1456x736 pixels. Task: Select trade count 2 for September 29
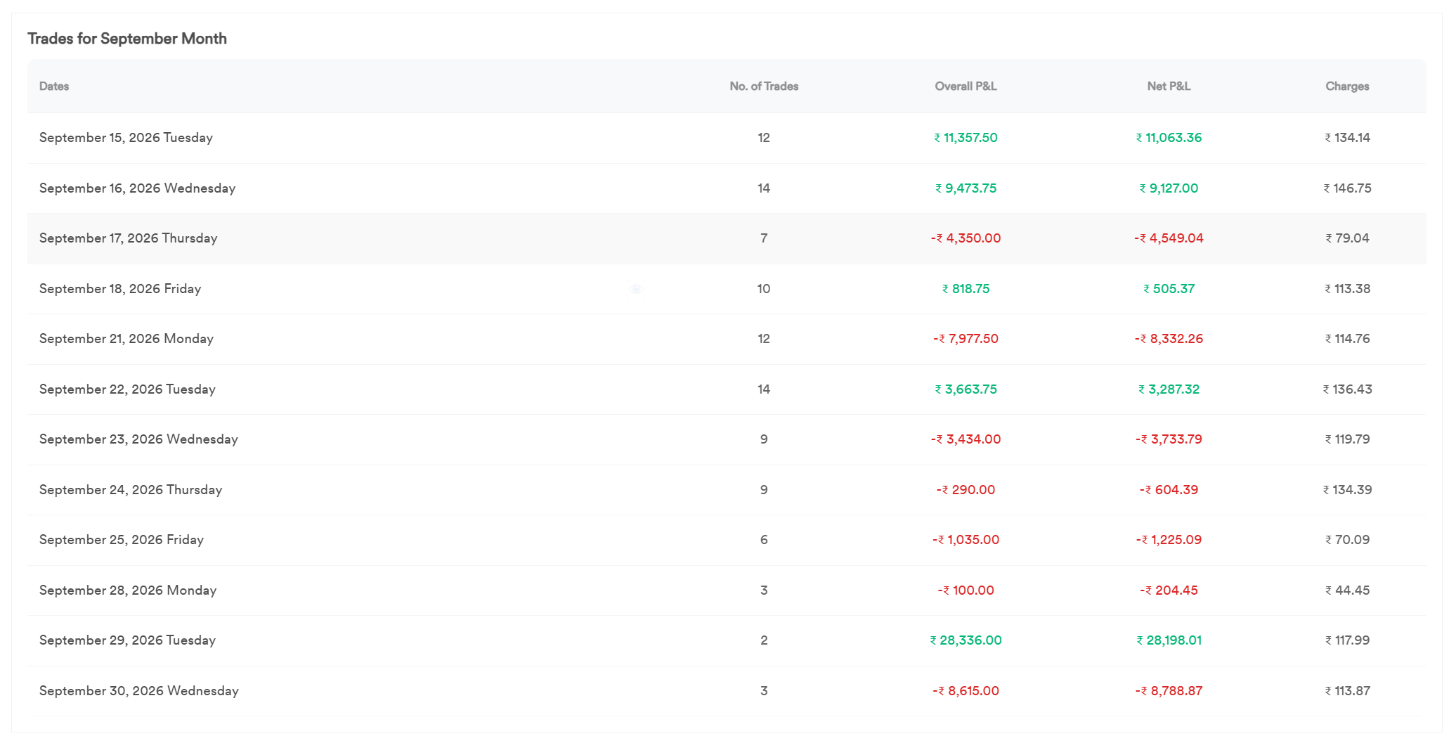(764, 640)
